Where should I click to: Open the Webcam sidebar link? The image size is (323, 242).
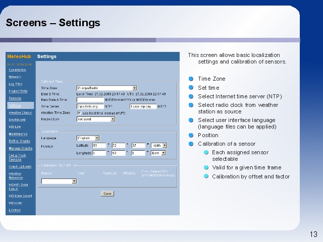(15, 203)
